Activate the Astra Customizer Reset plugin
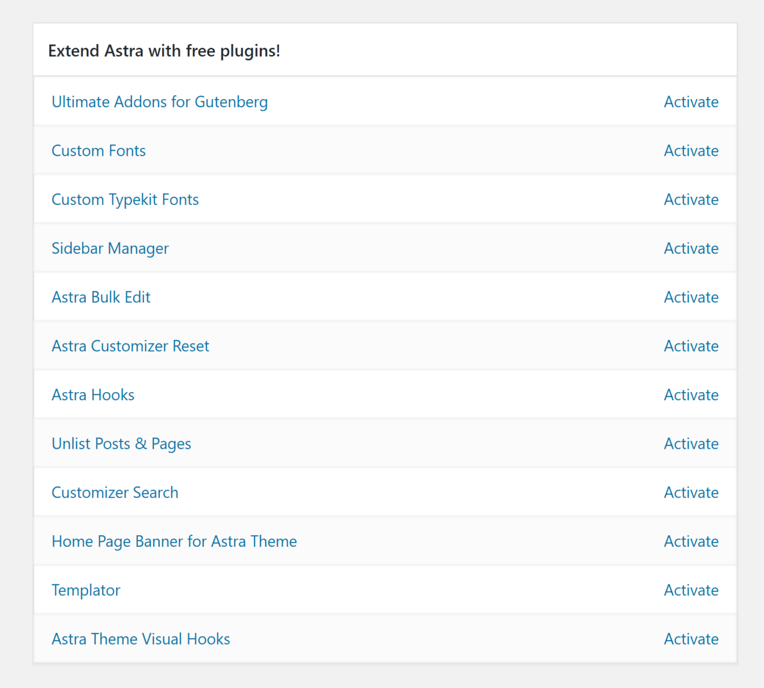764x688 pixels. [691, 346]
